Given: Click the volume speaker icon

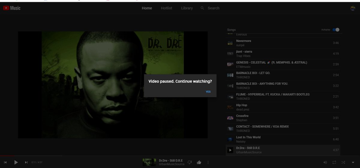Looking at the screenshot, I should 325,162.
